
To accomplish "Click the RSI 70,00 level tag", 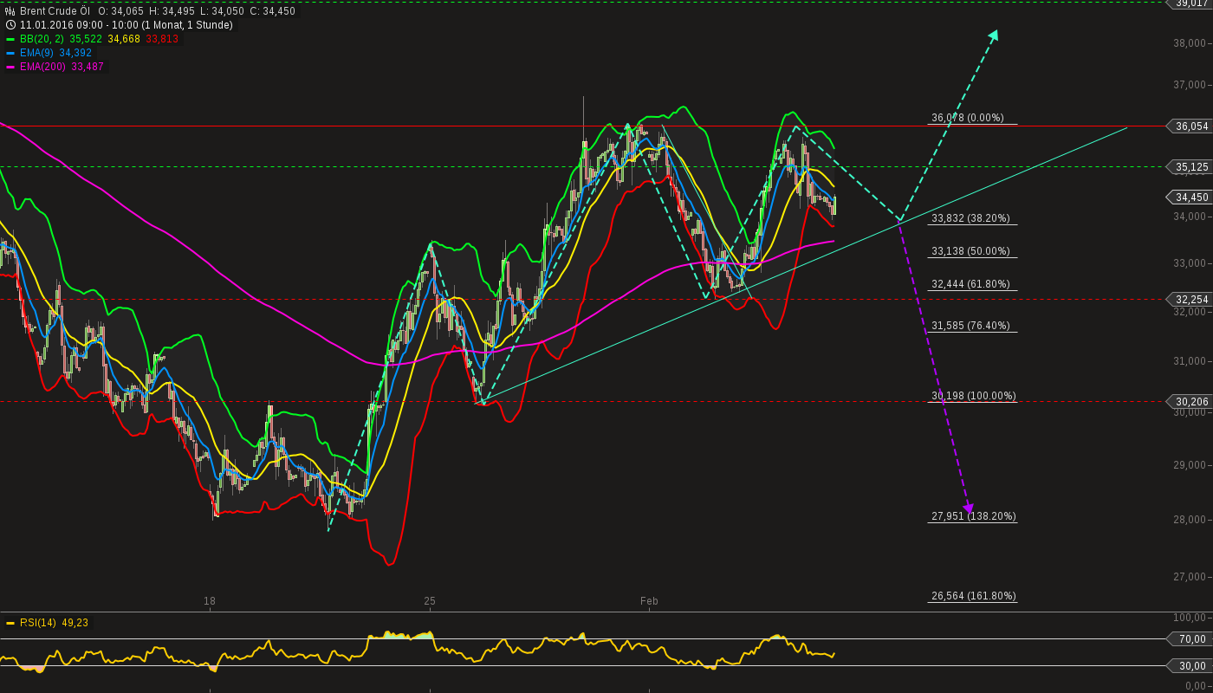I will (1191, 639).
